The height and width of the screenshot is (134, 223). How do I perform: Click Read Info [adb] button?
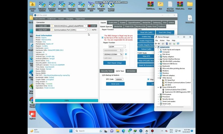[x=146, y=32]
